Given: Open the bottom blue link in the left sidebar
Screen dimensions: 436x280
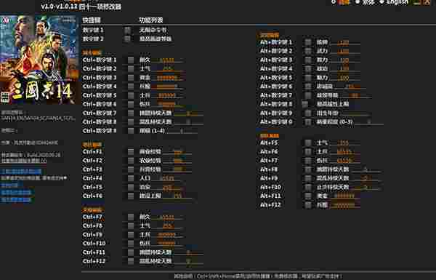Looking at the screenshot, I should click(17, 199).
